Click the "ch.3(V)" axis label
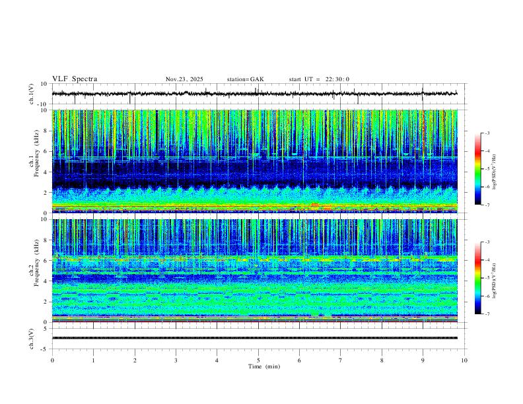Image resolution: width=523 pixels, height=404 pixels. click(x=32, y=339)
